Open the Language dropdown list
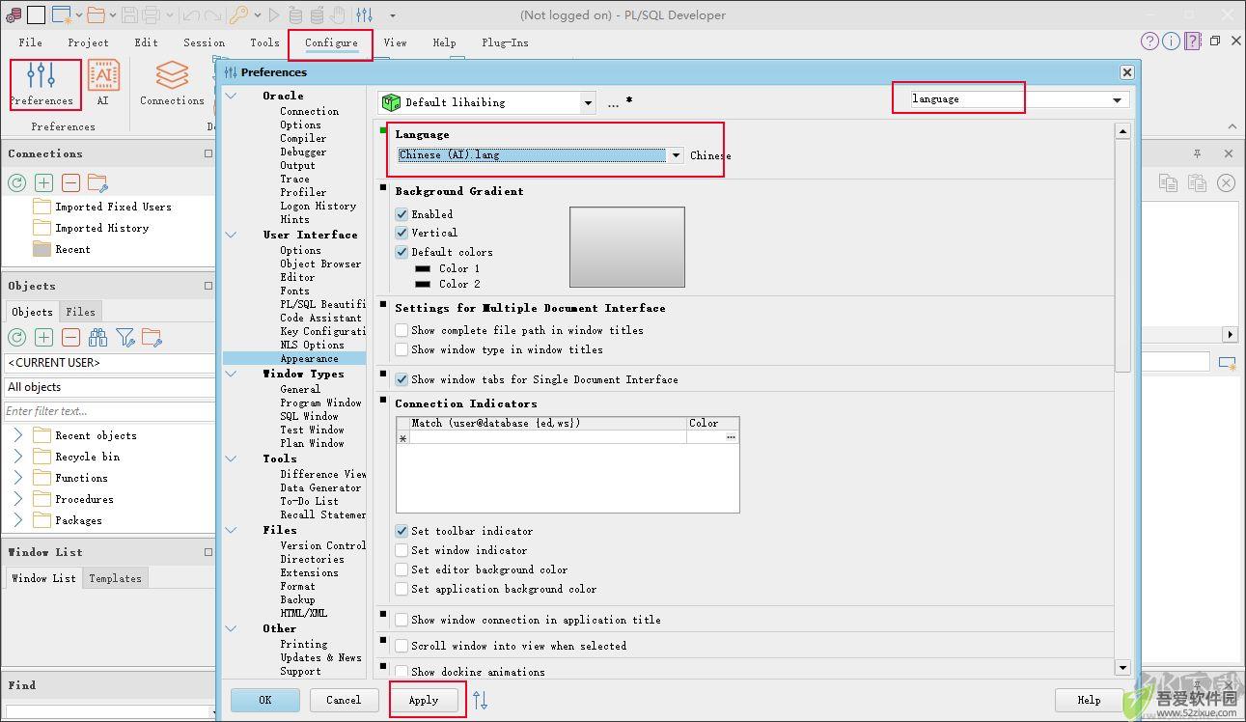Viewport: 1246px width, 722px height. coord(676,155)
